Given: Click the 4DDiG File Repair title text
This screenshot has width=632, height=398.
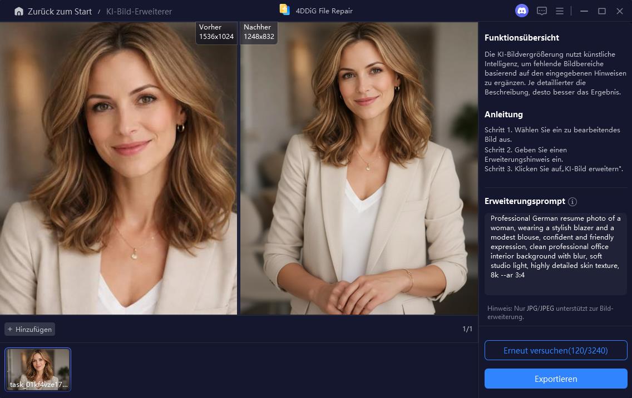Looking at the screenshot, I should (324, 11).
